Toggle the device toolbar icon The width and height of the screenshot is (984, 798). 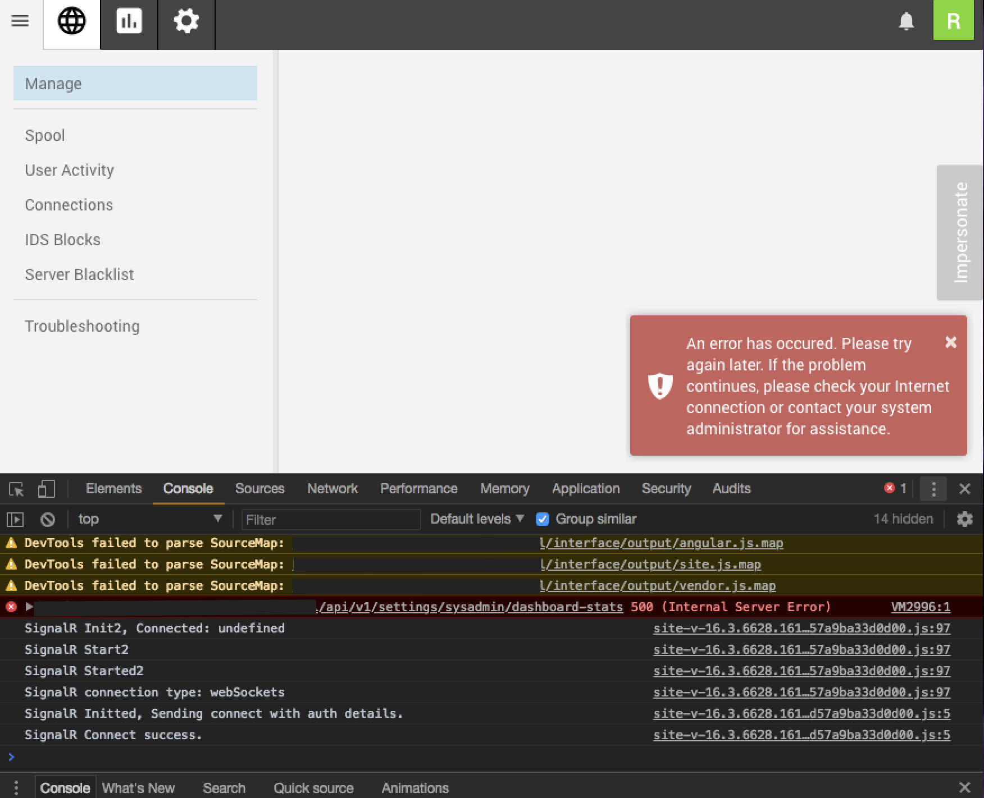click(46, 489)
